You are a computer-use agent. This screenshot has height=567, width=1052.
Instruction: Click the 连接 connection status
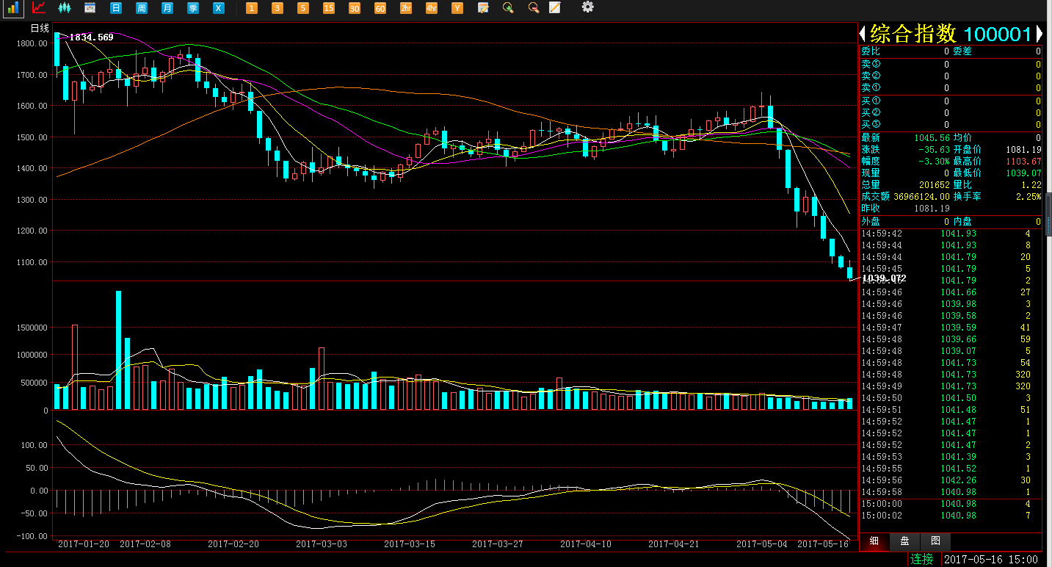(x=922, y=560)
